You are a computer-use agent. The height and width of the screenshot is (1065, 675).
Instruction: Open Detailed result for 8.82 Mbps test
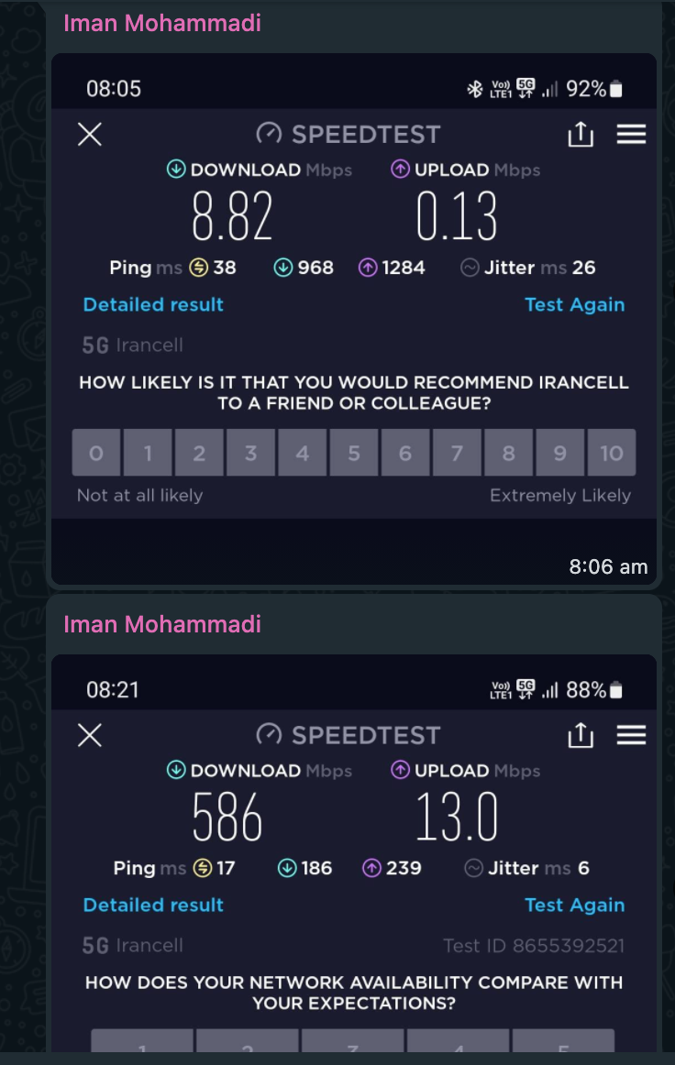(x=153, y=304)
